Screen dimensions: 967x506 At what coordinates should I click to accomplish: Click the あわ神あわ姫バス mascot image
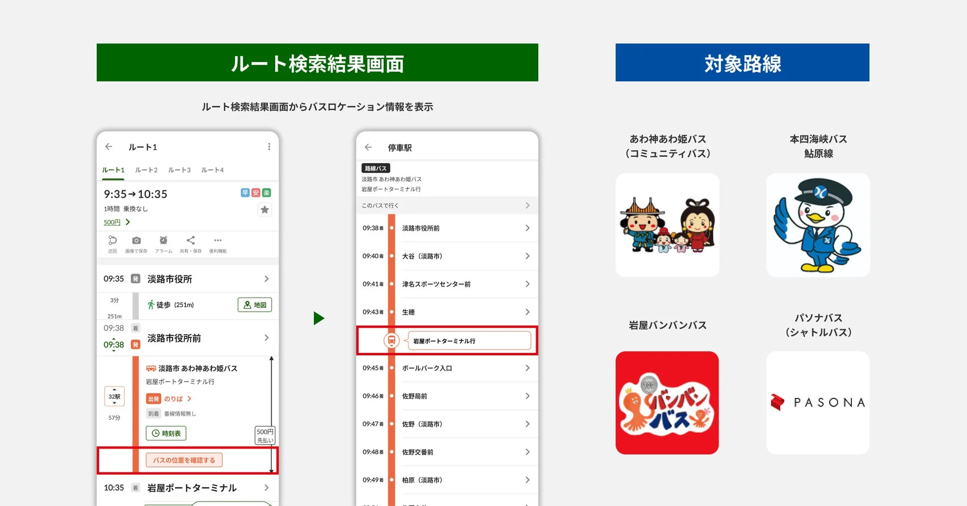667,225
